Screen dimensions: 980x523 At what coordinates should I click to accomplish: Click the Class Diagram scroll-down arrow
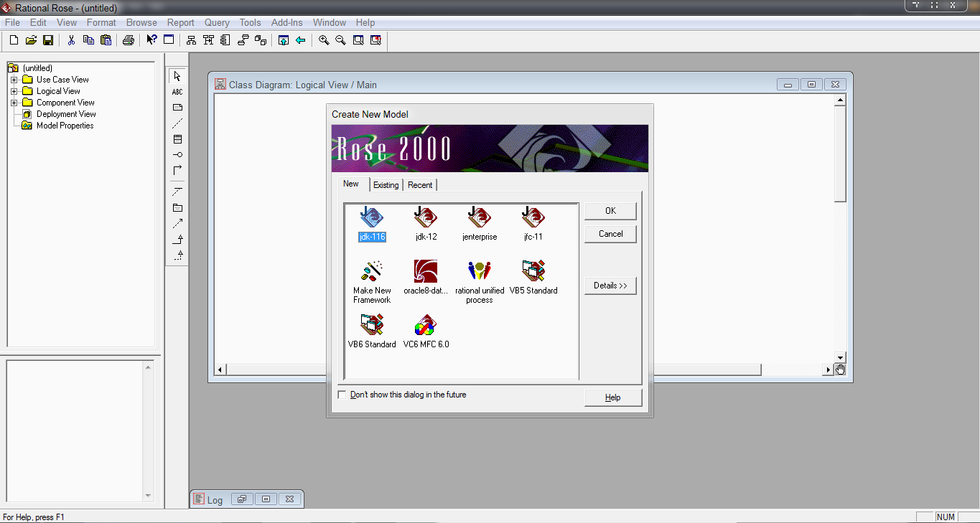pos(840,357)
